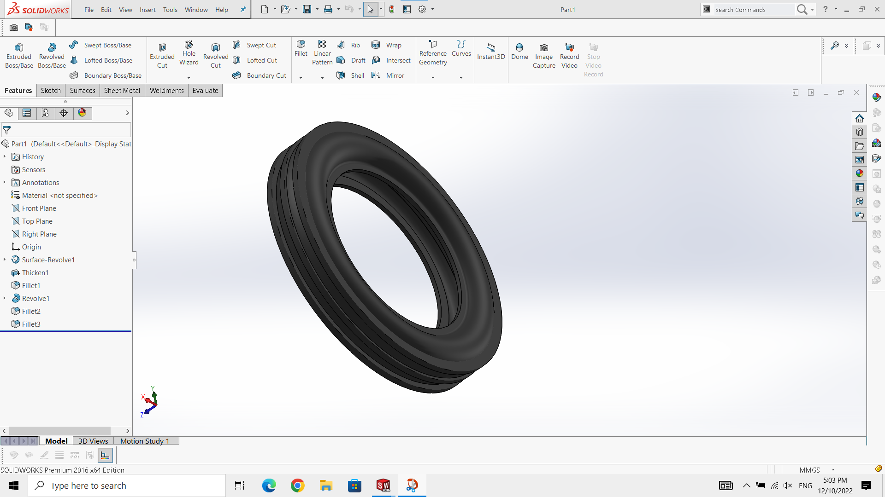Choose Lofted Boss/Base feature
Screen dimensions: 885x497
101,60
